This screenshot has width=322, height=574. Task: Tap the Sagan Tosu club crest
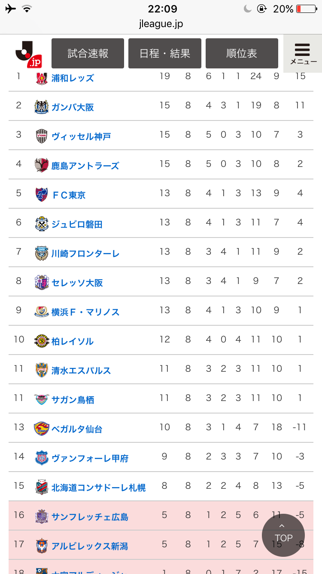42,399
